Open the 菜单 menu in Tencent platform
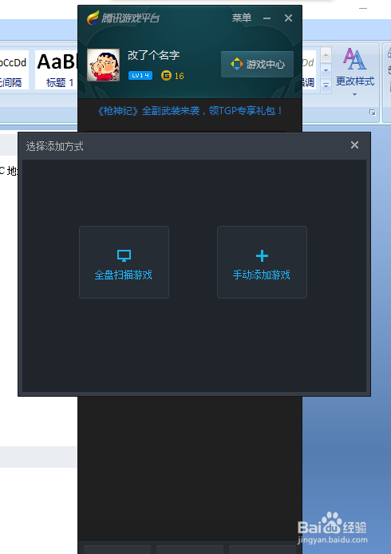The height and width of the screenshot is (554, 391). [x=242, y=18]
